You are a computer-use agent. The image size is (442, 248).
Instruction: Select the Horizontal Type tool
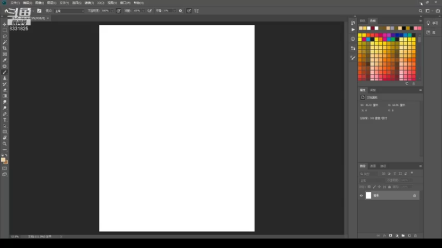[x=4, y=120]
